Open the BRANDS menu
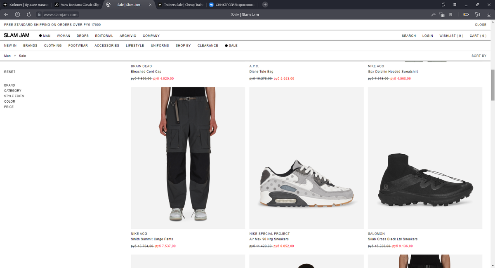 30,46
